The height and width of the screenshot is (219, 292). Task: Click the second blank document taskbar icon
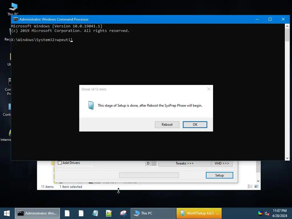point(81,213)
